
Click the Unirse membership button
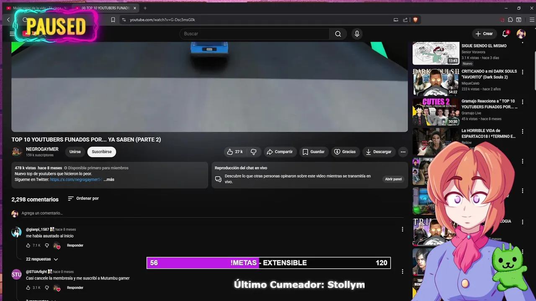[75, 152]
